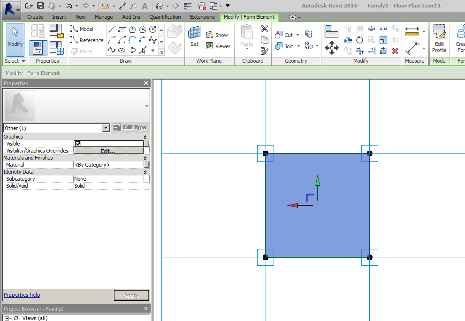Screen dimensions: 465x321
Task: Click the Save icon in quick access toolbar
Action: pyautogui.click(x=40, y=6)
